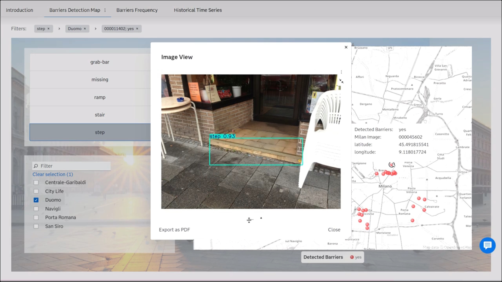Close the Image View dialog with X

[346, 47]
